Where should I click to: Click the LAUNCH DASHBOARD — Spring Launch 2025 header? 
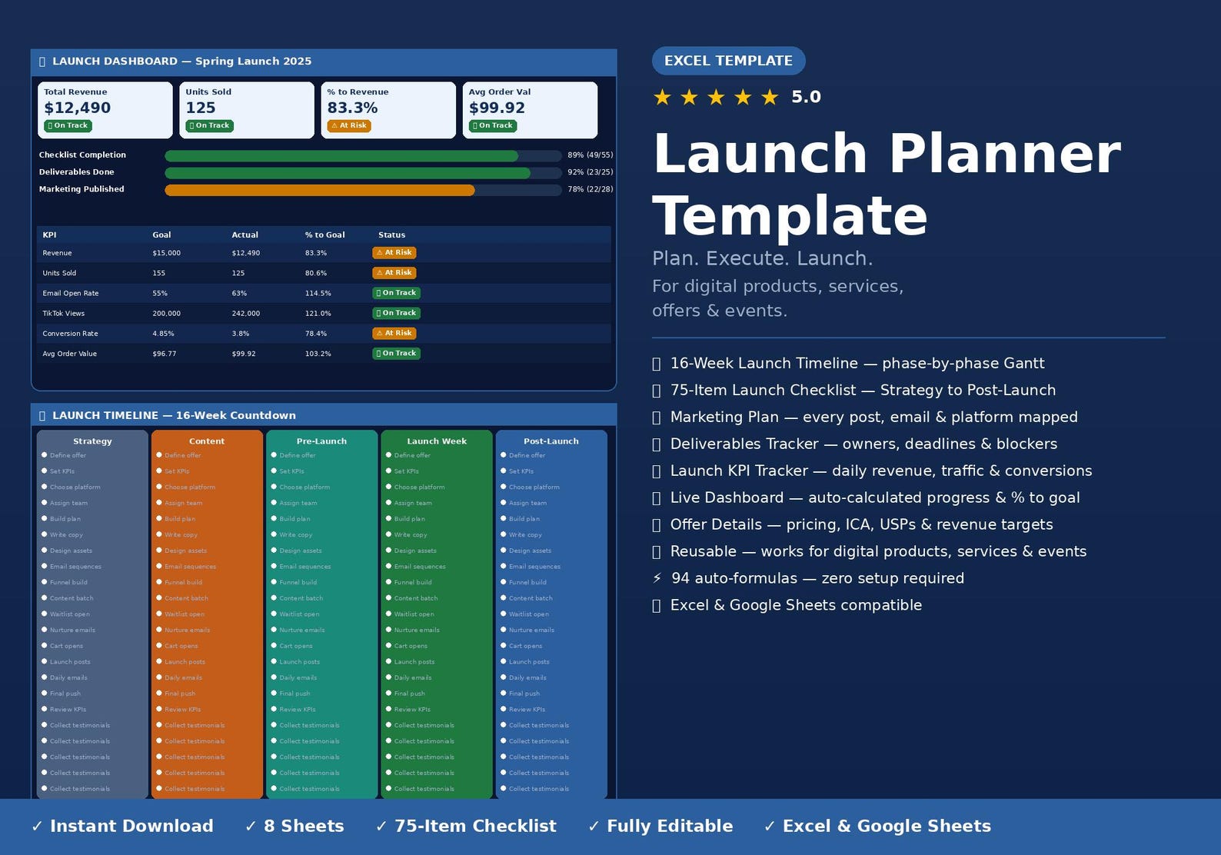click(175, 62)
